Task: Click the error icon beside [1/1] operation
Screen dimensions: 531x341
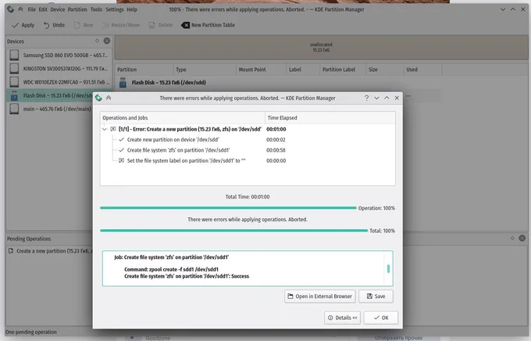Action: point(113,129)
